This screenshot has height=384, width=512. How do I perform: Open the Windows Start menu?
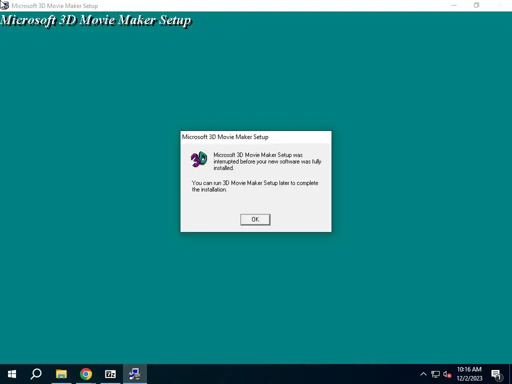12,374
